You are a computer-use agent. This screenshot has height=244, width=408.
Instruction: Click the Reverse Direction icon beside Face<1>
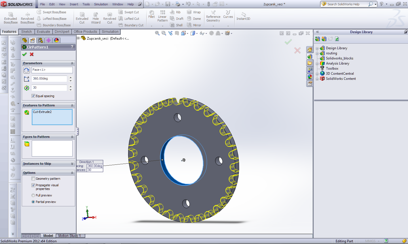pyautogui.click(x=27, y=70)
